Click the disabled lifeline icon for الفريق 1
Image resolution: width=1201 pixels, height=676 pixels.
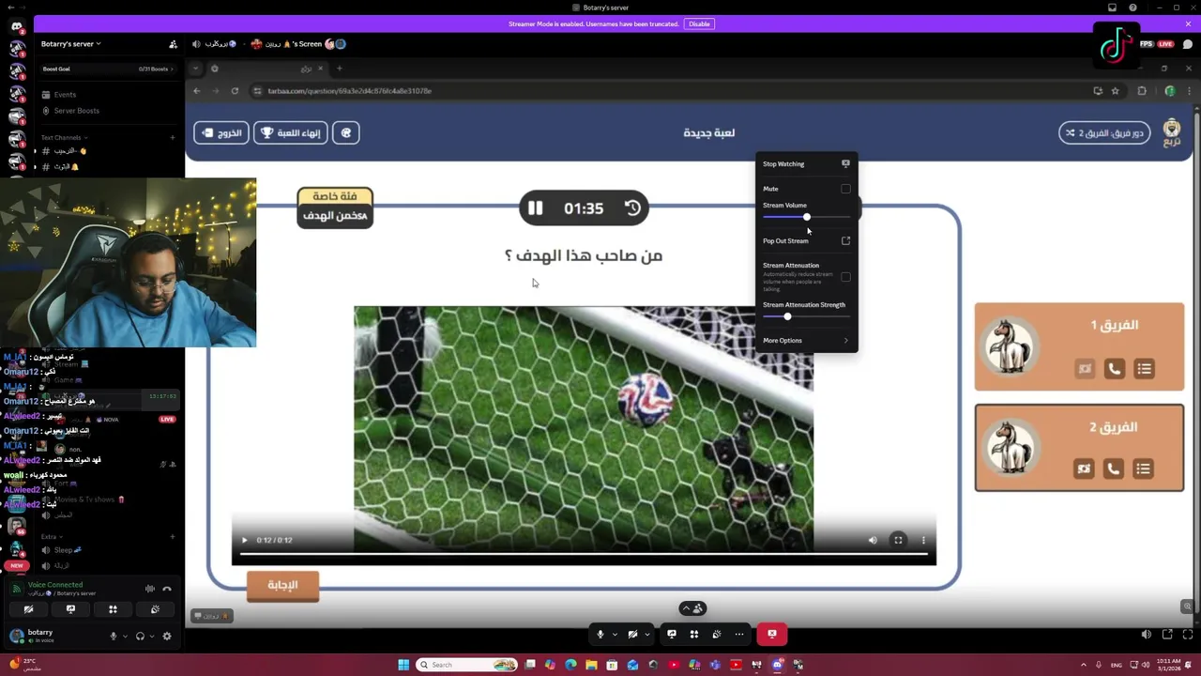coord(1085,369)
